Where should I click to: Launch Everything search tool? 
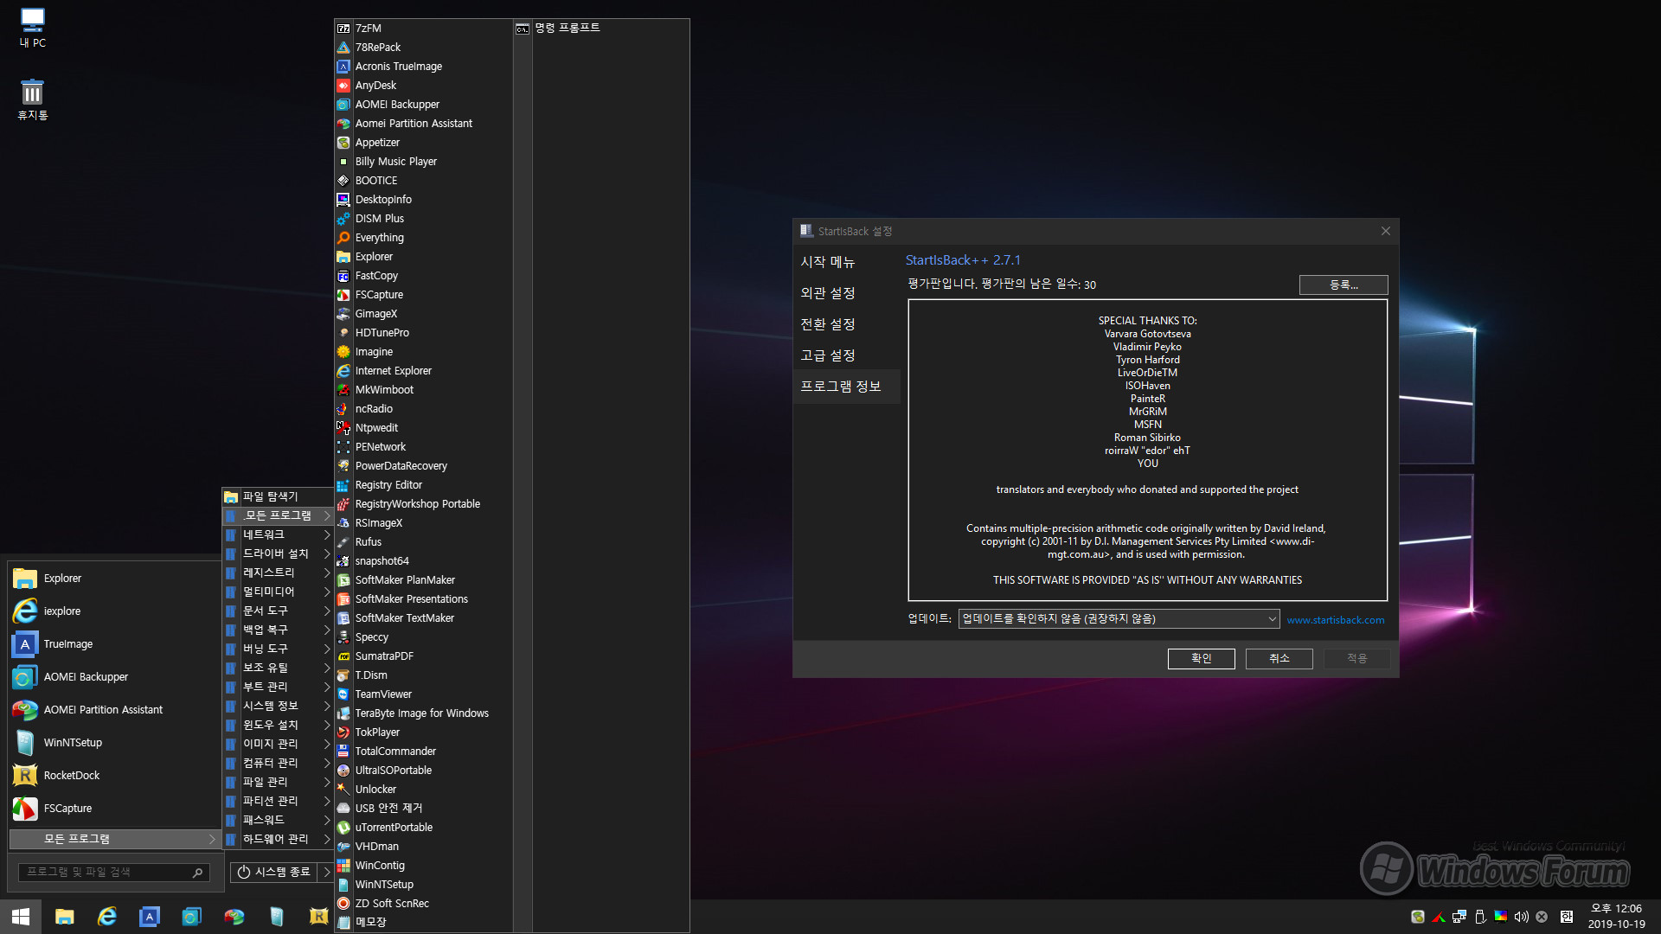tap(424, 237)
